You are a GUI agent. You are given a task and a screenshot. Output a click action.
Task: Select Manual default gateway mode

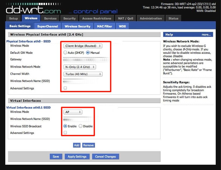[88, 53]
